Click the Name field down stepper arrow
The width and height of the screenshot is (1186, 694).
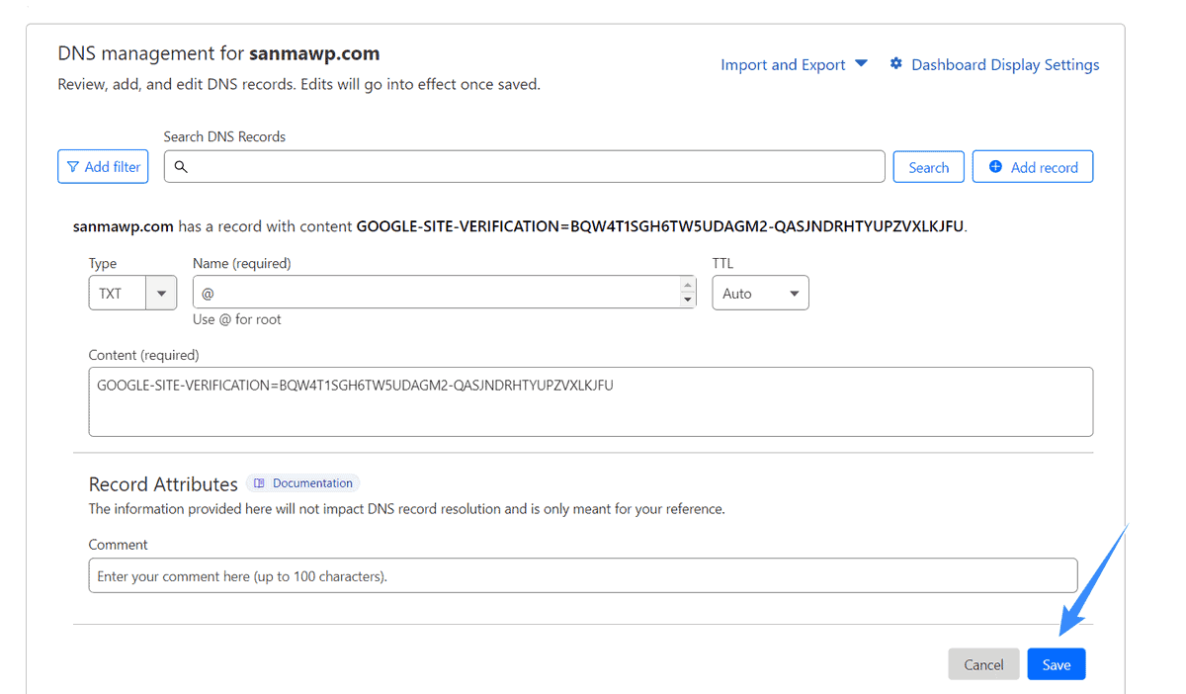(x=688, y=300)
